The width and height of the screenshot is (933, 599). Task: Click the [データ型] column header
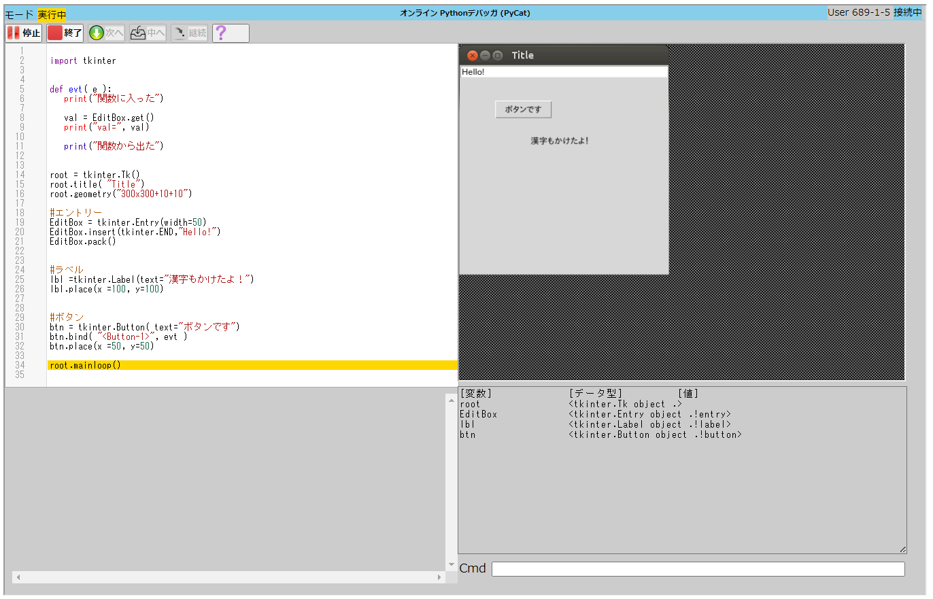coord(596,394)
